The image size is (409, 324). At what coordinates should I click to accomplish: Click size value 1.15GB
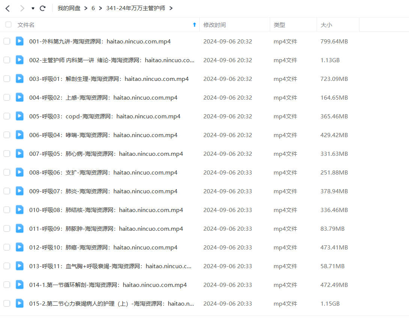tap(330, 304)
